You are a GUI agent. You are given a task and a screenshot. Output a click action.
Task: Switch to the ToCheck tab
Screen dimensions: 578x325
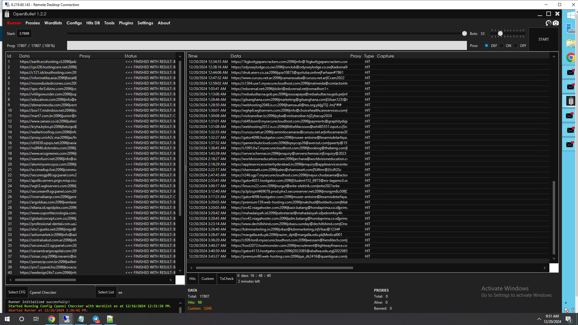click(x=226, y=279)
